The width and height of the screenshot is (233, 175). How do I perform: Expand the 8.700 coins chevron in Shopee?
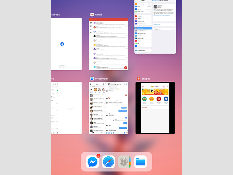click(x=159, y=86)
